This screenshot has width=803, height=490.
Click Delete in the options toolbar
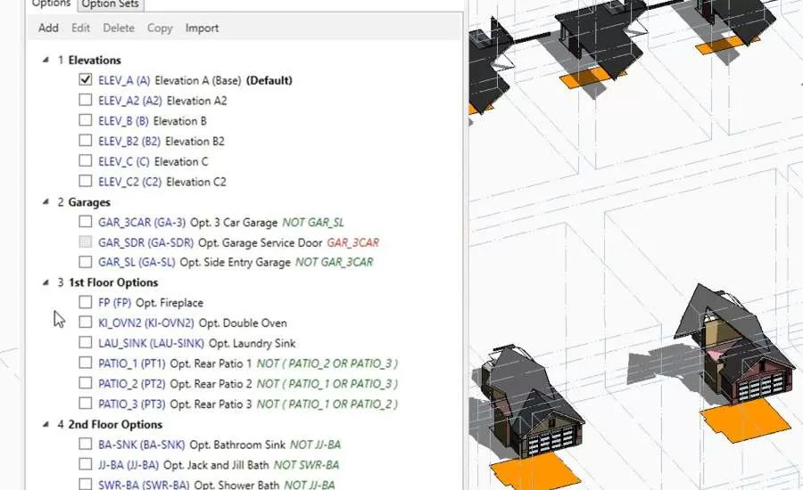[x=119, y=29]
